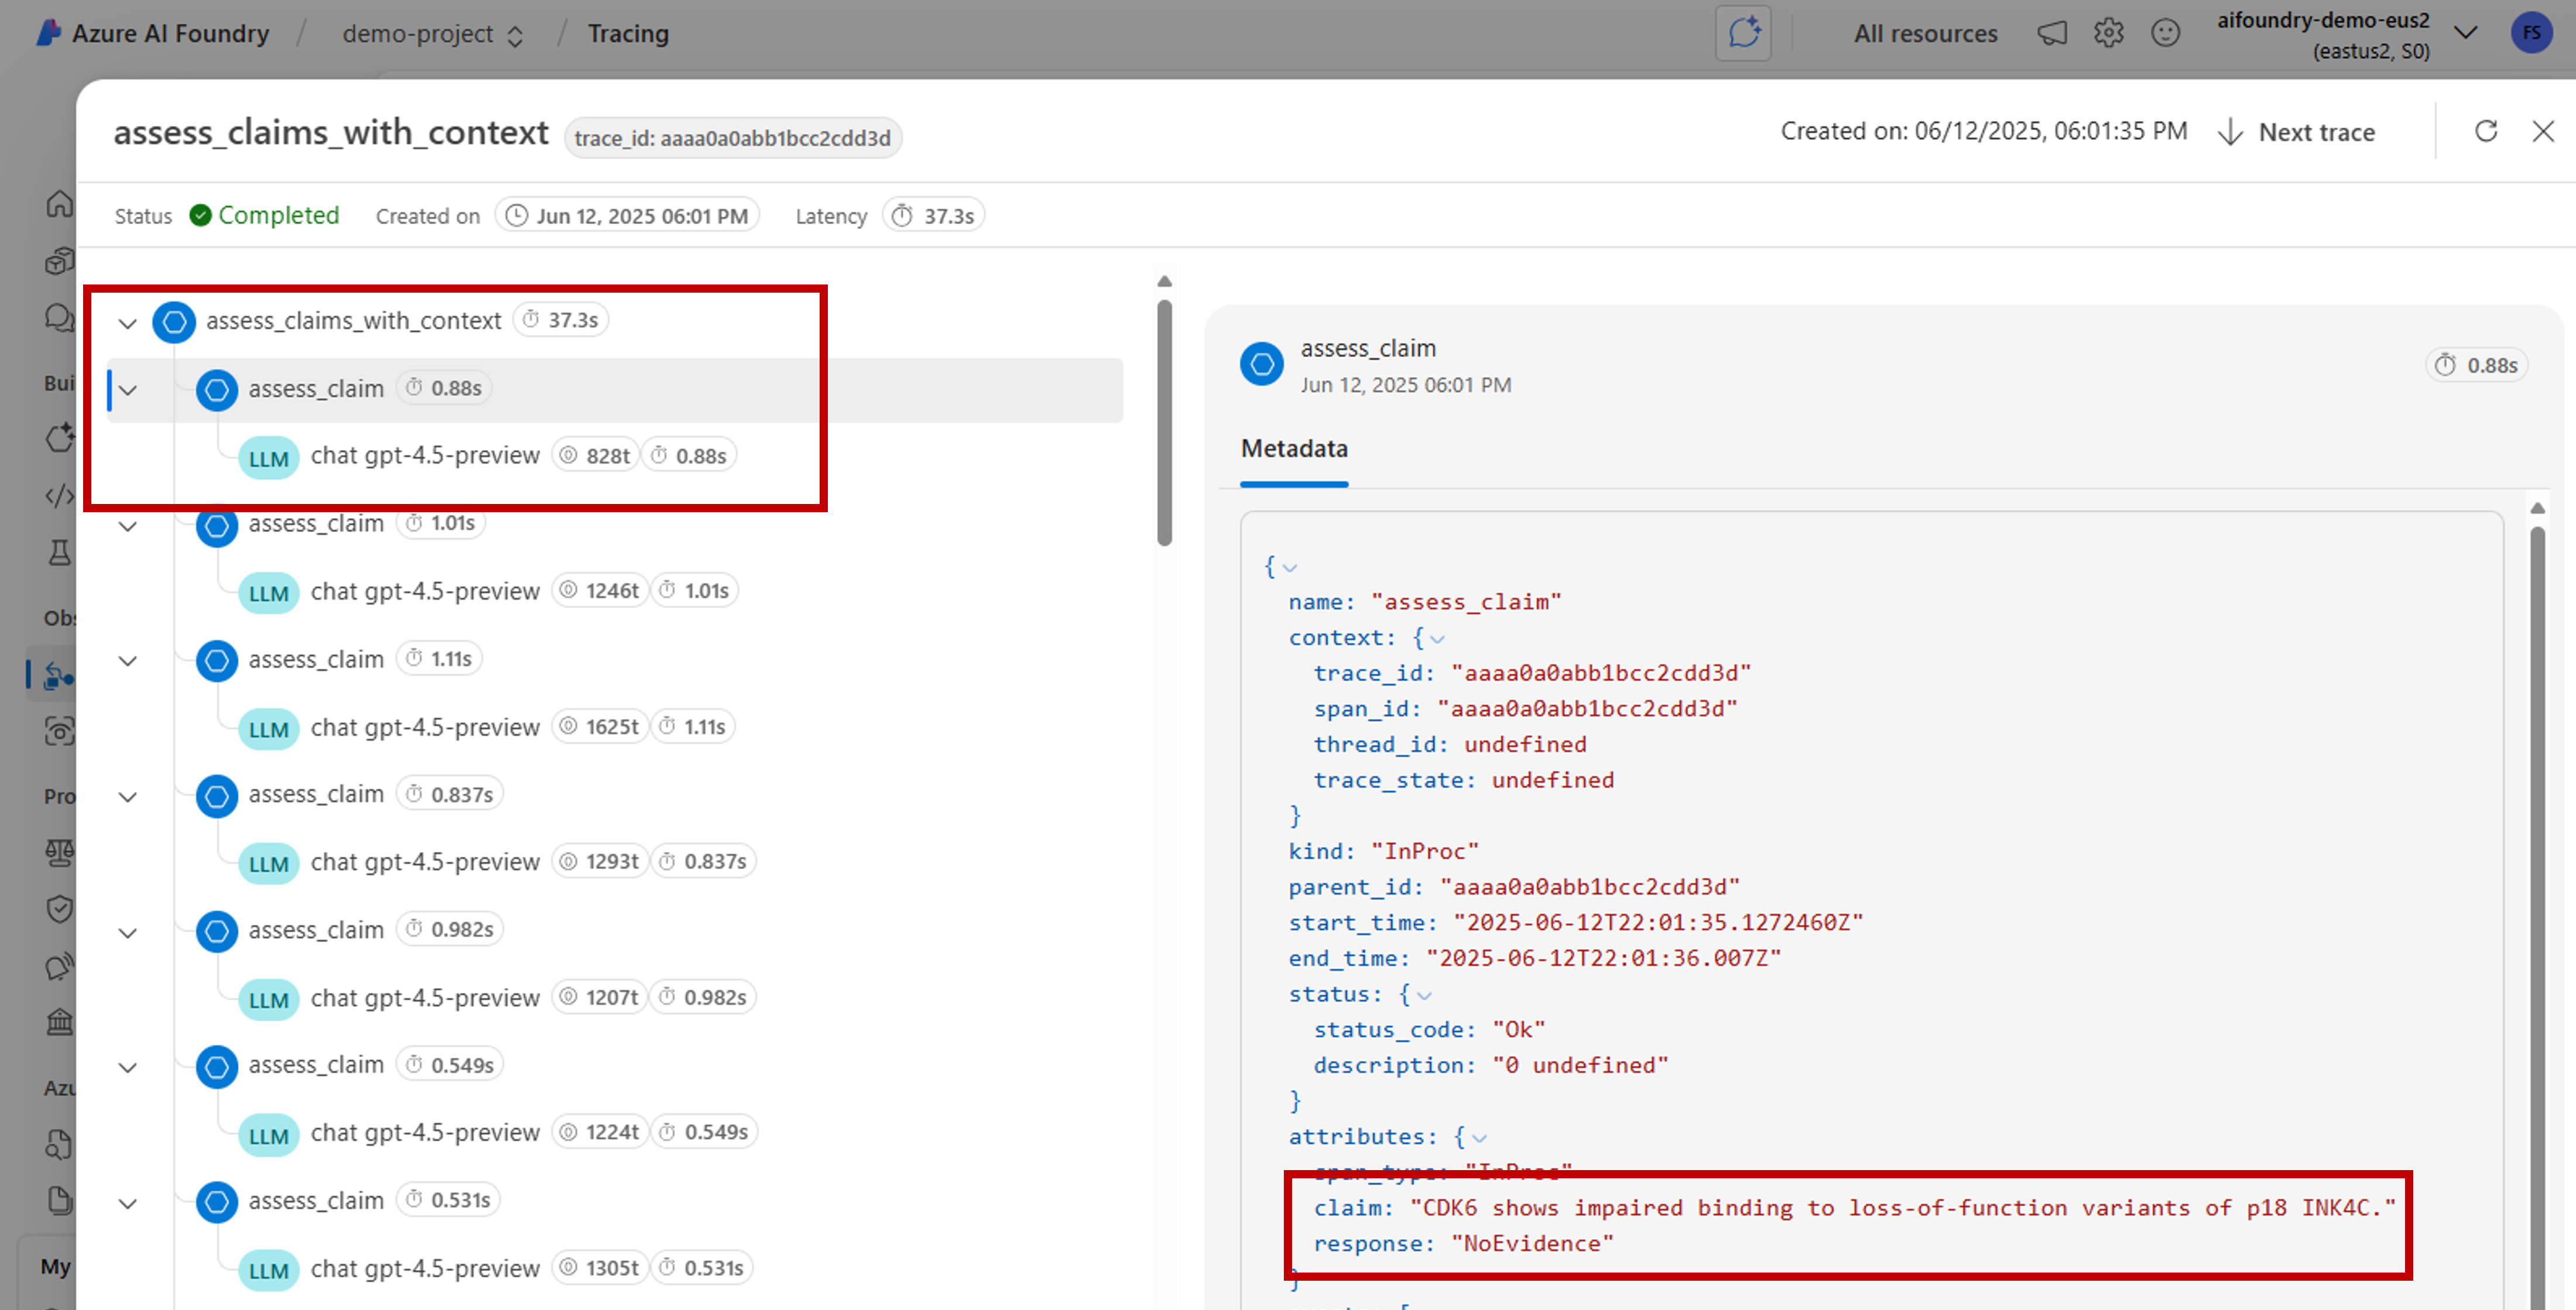Select the Tracing icon in sidebar
The width and height of the screenshot is (2576, 1310).
point(59,675)
